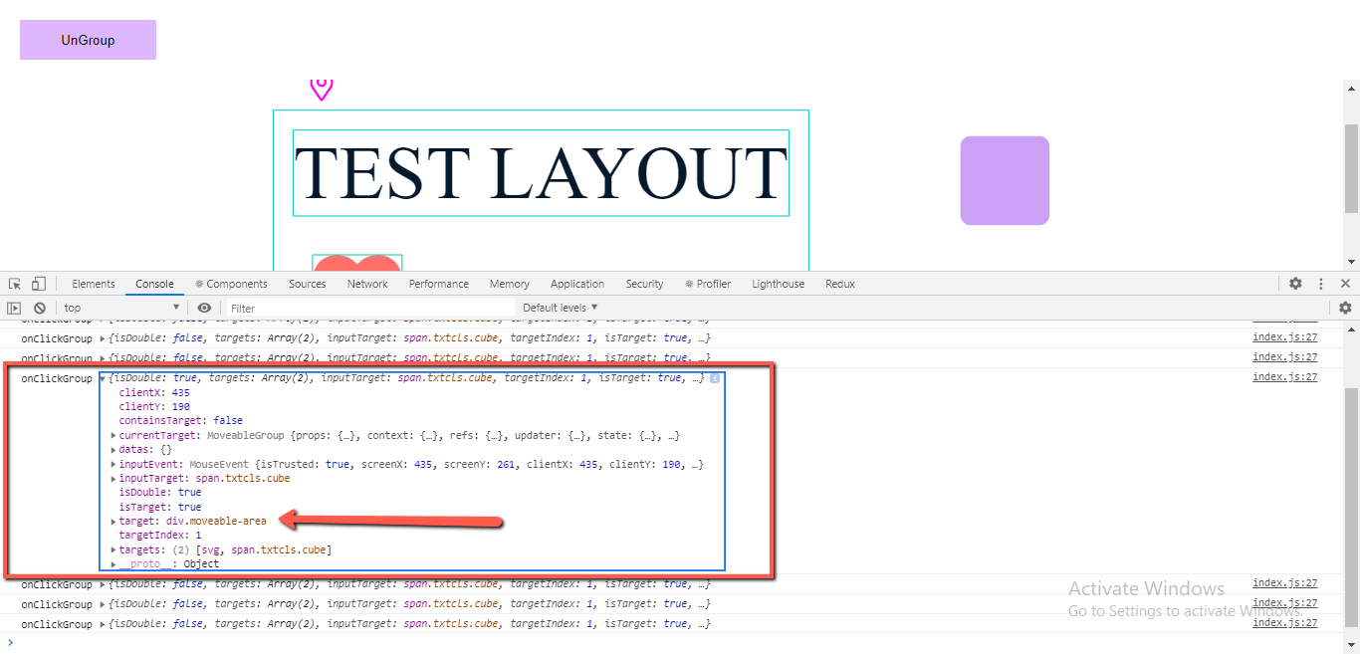Clear the console

(x=40, y=309)
